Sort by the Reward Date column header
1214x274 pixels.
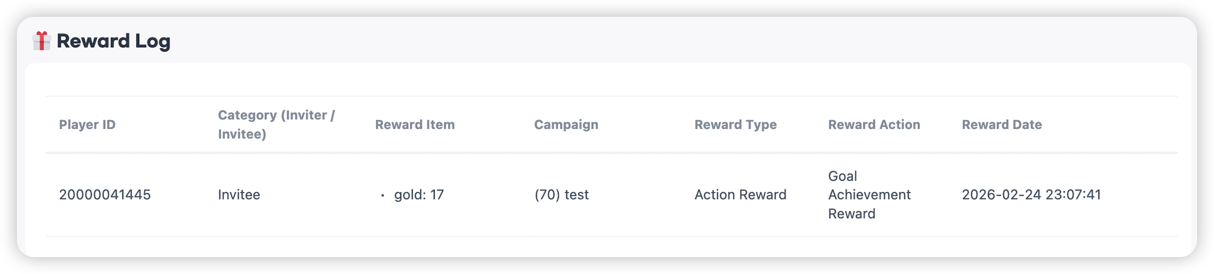[x=1001, y=124]
